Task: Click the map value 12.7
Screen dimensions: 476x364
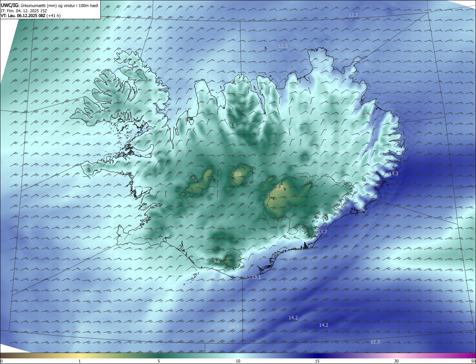Action: [353, 15]
